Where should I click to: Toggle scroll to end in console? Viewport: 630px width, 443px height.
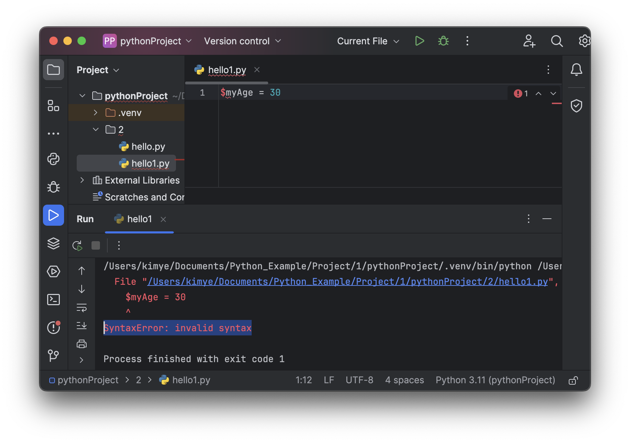[82, 326]
